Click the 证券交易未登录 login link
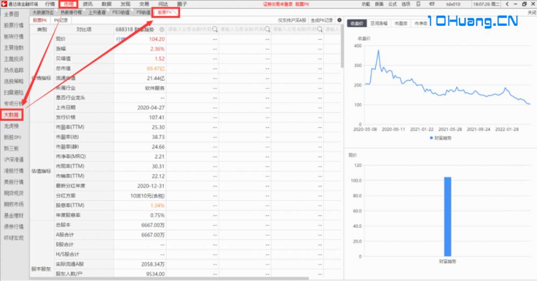The width and height of the screenshot is (537, 281). pyautogui.click(x=278, y=4)
